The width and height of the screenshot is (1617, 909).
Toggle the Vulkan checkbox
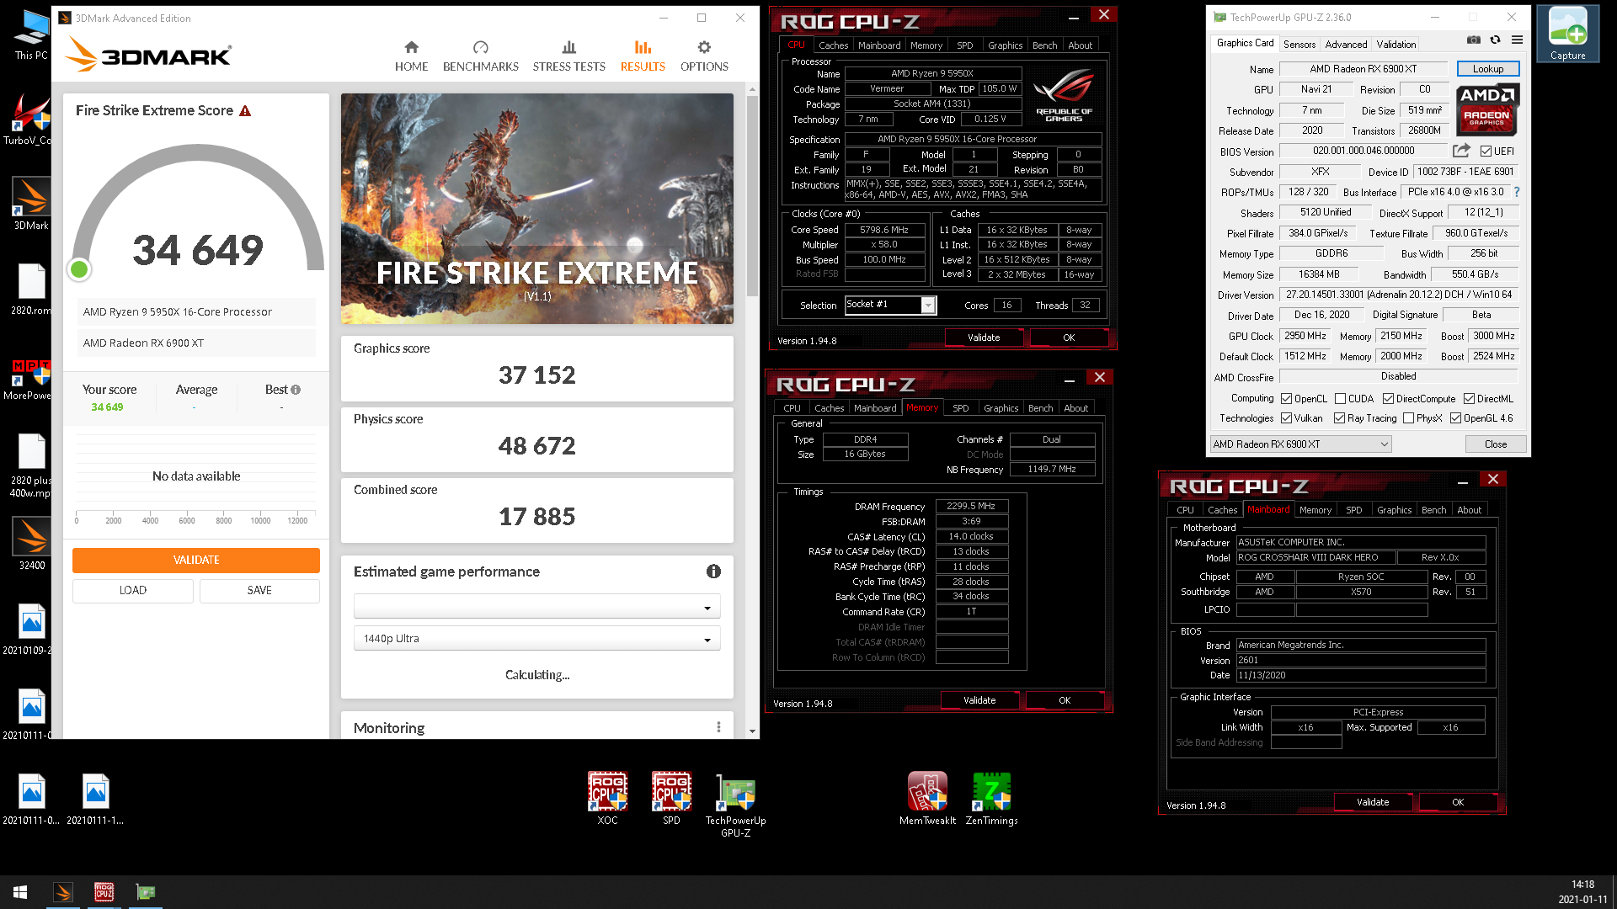pos(1286,418)
